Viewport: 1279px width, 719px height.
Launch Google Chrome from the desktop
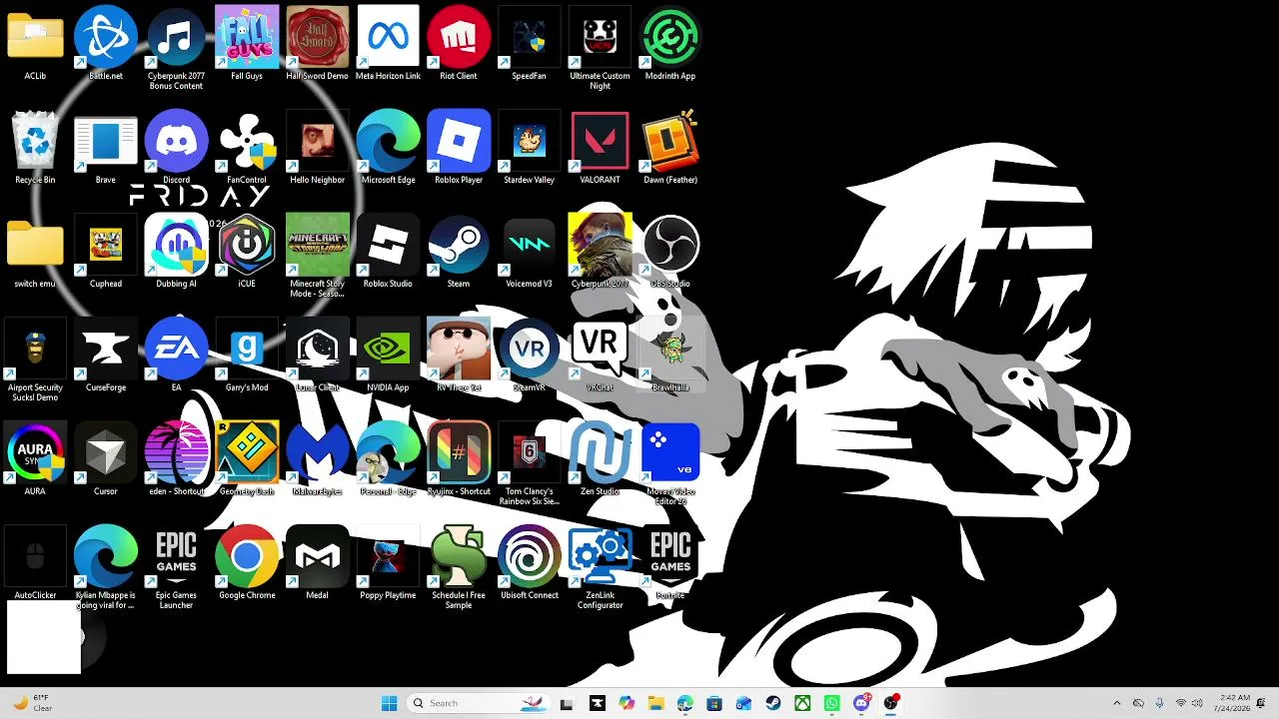(247, 563)
